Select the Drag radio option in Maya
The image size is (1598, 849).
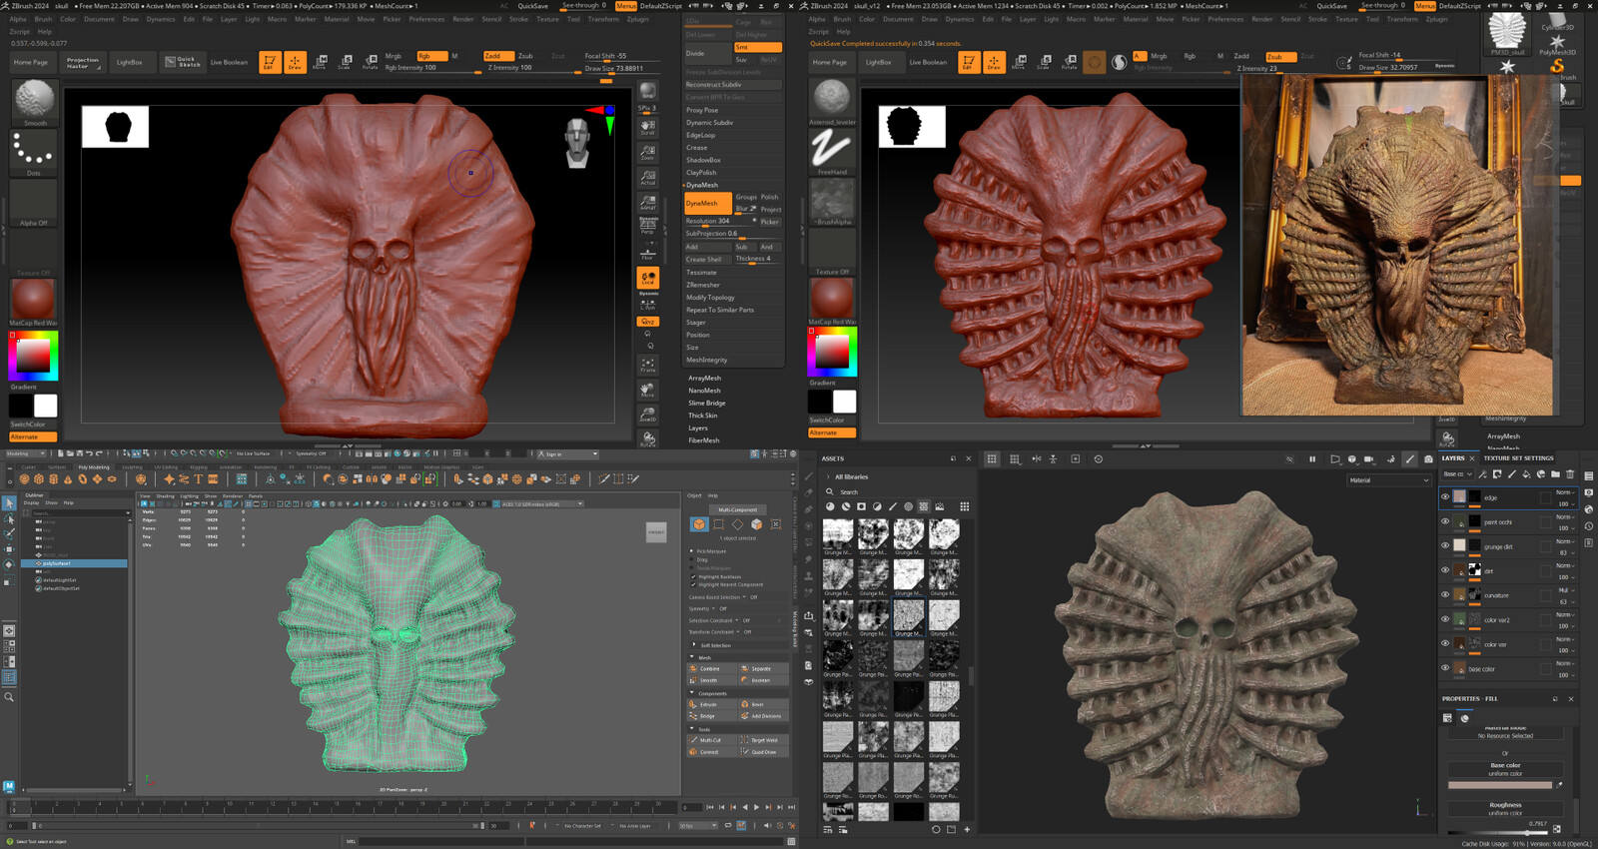point(692,559)
